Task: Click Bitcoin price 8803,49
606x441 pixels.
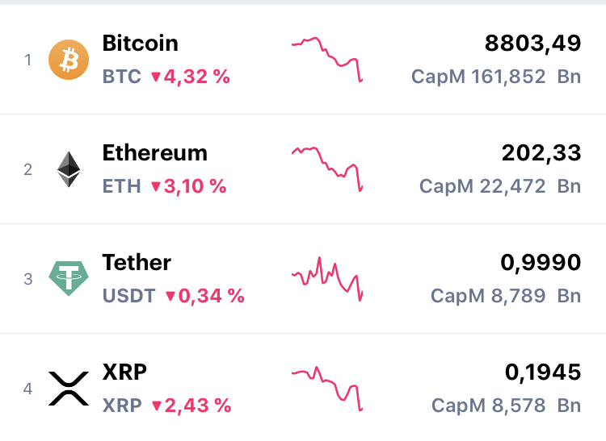Action: click(532, 43)
